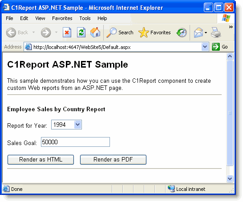The image size is (243, 202).
Task: Go to the Home page icon
Action: (x=95, y=32)
